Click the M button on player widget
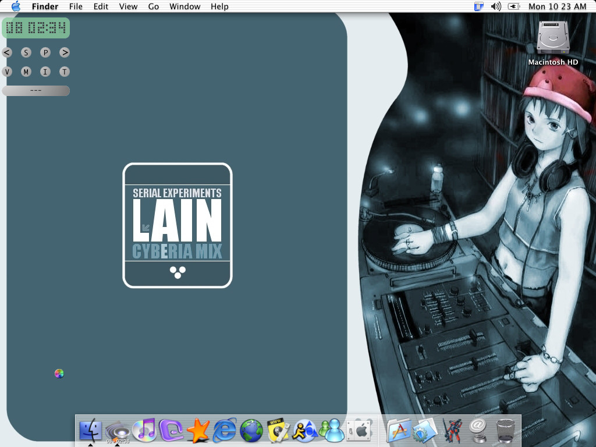 point(26,72)
